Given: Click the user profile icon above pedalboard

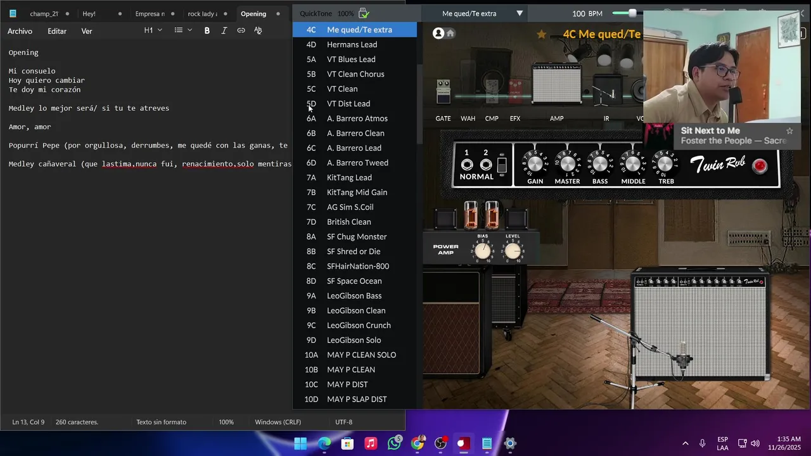Looking at the screenshot, I should [438, 34].
